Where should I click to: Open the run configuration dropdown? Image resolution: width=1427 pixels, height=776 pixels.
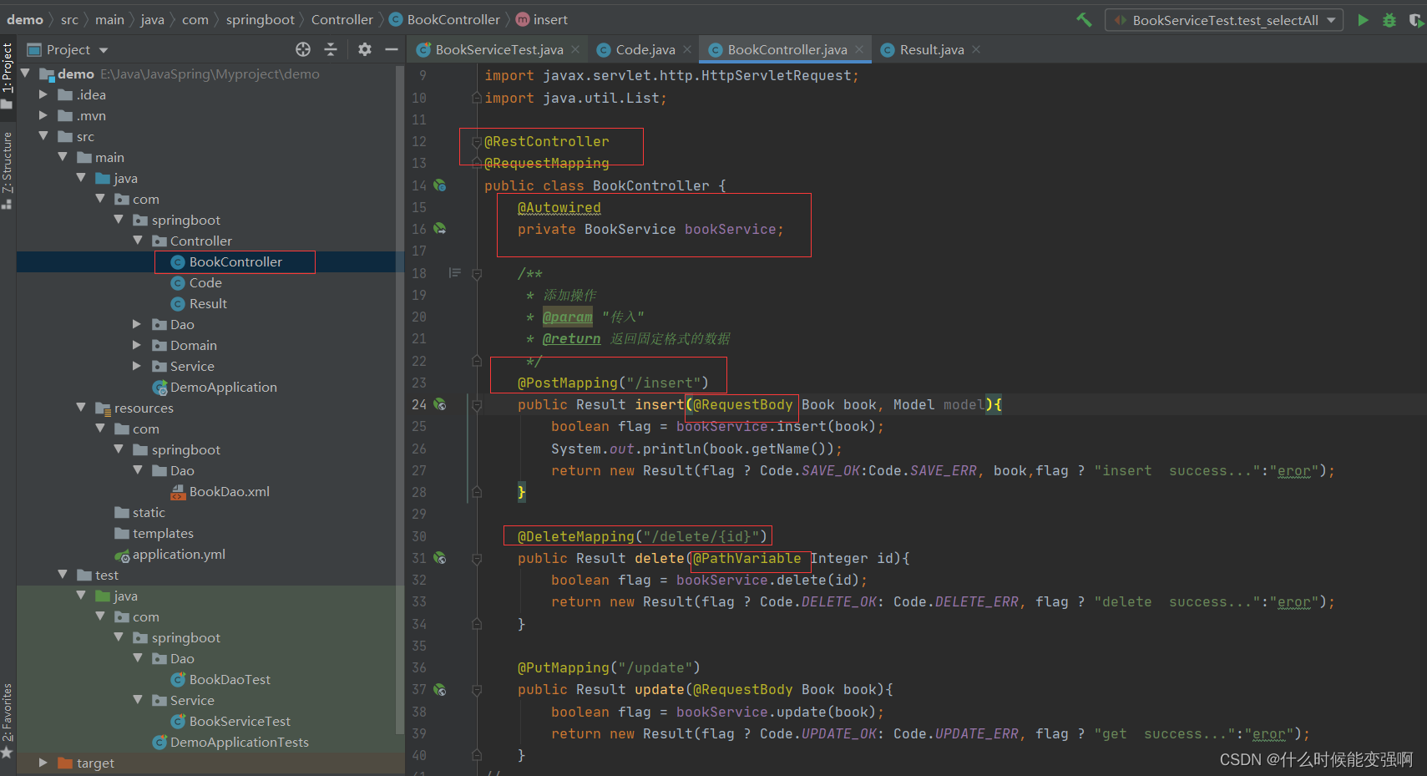[1224, 20]
